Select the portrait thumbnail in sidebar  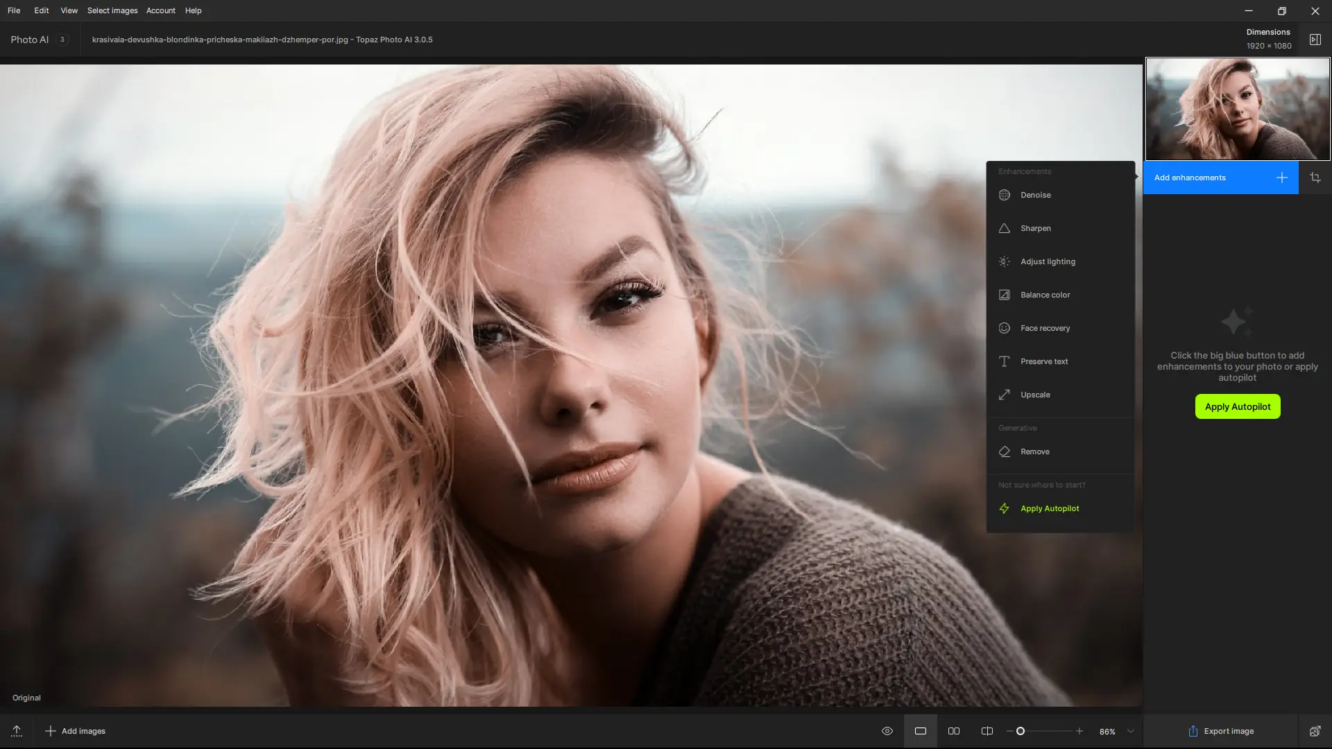point(1238,109)
